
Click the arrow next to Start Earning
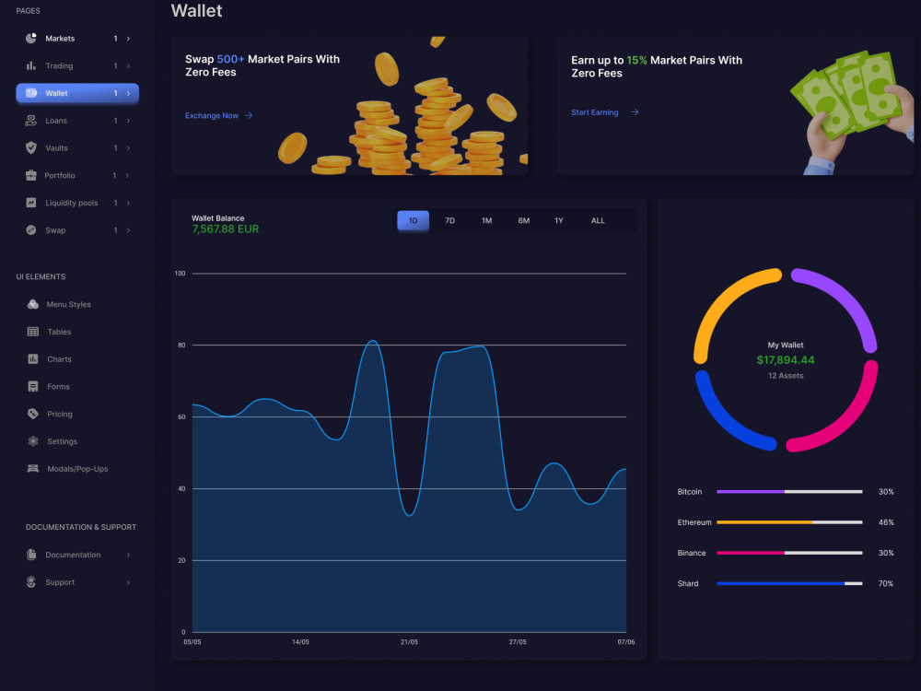coord(635,112)
